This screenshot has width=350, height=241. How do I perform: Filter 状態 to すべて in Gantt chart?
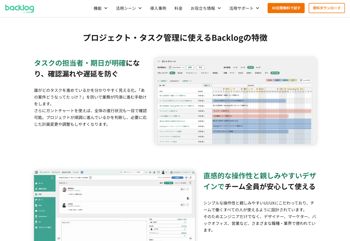232,73
